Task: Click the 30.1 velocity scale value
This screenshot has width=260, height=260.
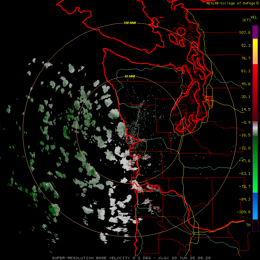Action: click(x=246, y=97)
